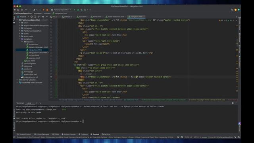Click the Save All toolbar icon
254x143 pixels.
18,10
